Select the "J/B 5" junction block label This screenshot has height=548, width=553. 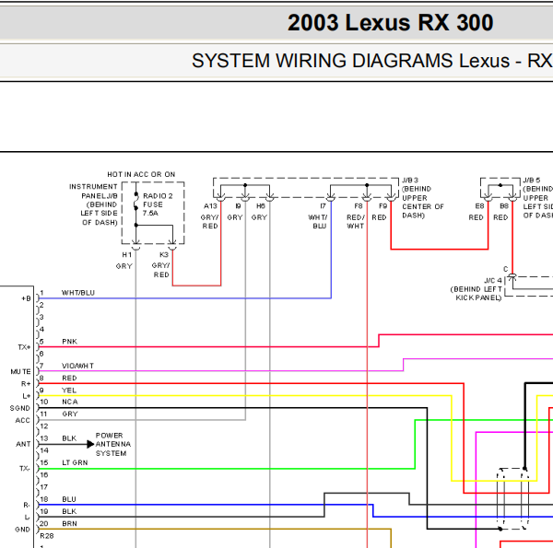(532, 181)
